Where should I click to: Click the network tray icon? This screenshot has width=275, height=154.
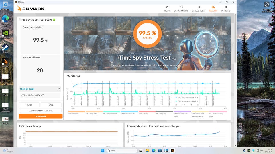pos(258,151)
